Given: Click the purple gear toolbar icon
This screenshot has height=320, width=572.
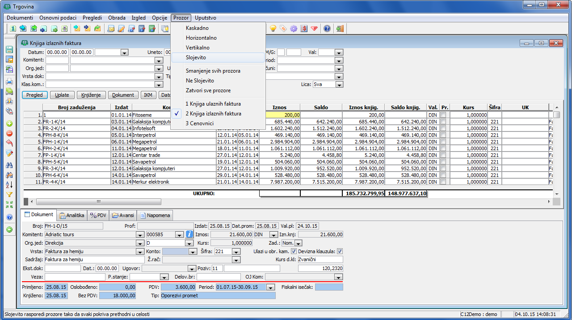Looking at the screenshot, I should [294, 29].
